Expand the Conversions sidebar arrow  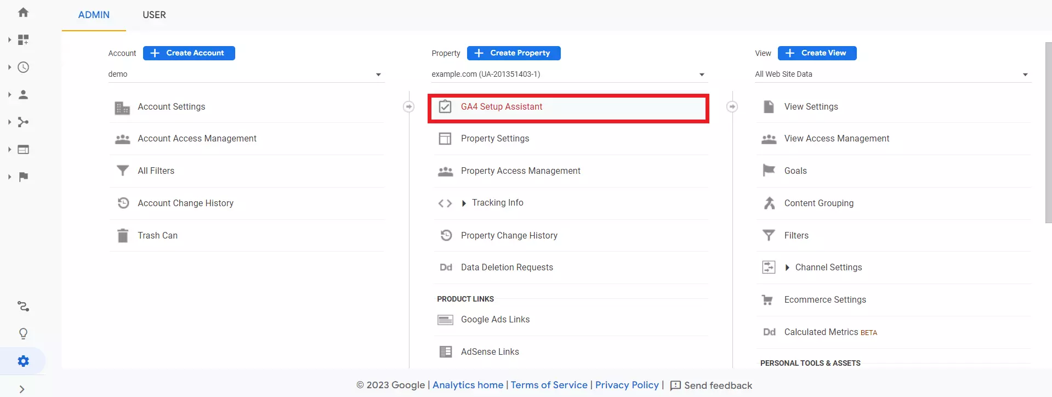click(9, 177)
